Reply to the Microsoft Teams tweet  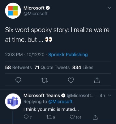[28, 117]
